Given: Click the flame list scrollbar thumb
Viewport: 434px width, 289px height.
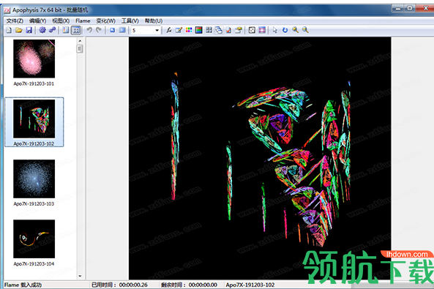Looking at the screenshot, I should pos(80,49).
